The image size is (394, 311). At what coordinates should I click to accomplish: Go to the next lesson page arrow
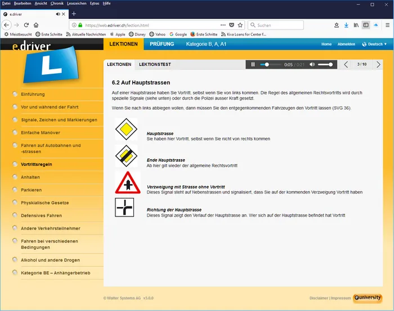[378, 65]
